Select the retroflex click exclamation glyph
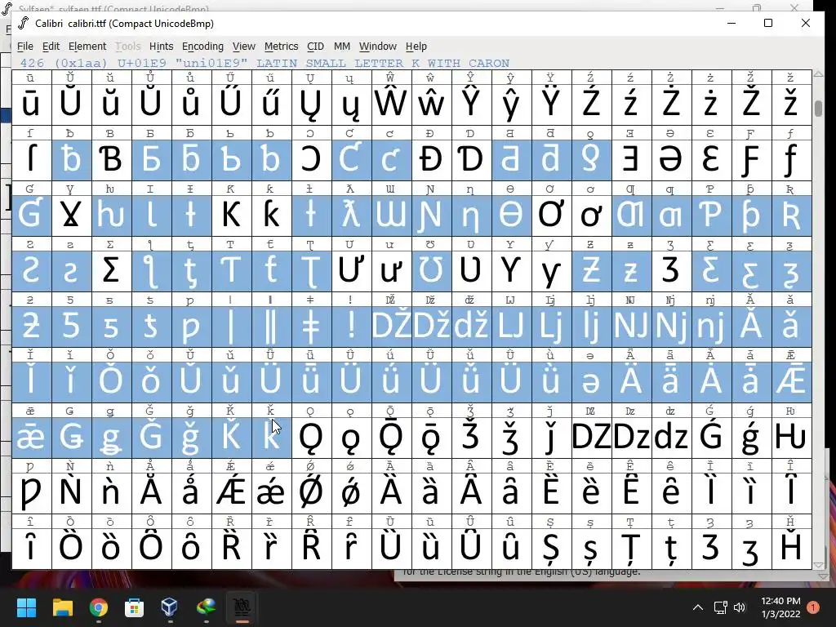Image resolution: width=836 pixels, height=627 pixels. (351, 327)
